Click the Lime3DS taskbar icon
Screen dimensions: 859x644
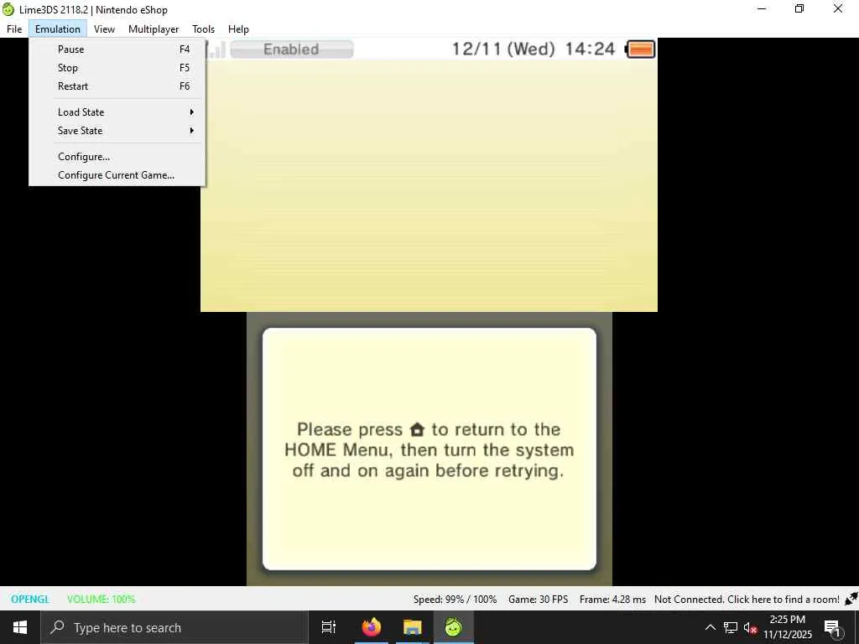click(x=453, y=627)
